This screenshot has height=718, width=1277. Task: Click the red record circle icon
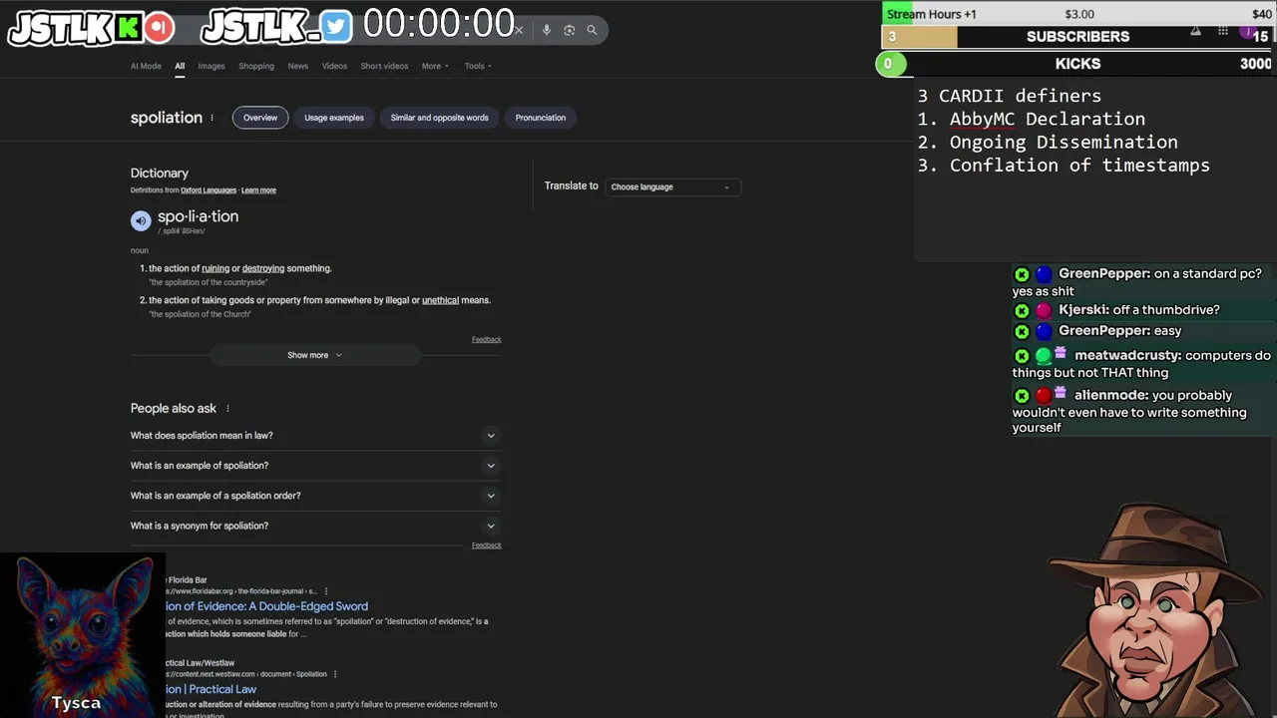(159, 28)
